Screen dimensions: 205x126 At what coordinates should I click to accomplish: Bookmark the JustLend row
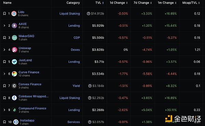coord(4,62)
